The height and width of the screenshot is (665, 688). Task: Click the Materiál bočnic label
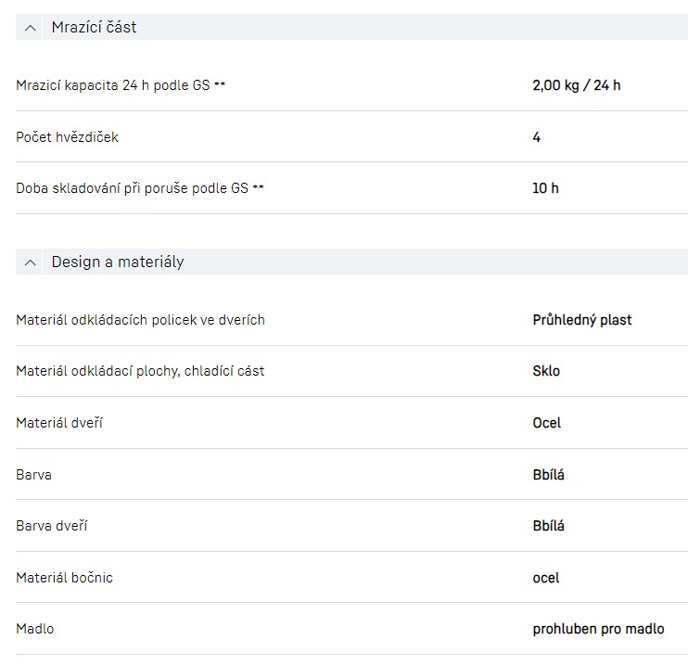tap(64, 578)
